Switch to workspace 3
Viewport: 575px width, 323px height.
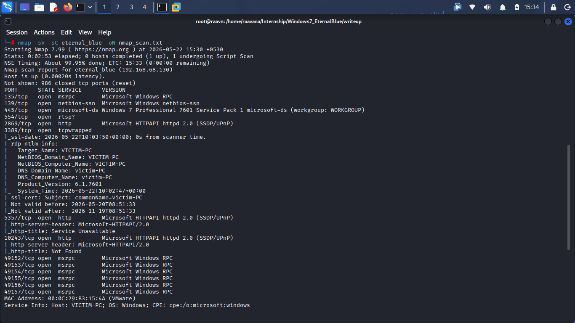[x=131, y=7]
